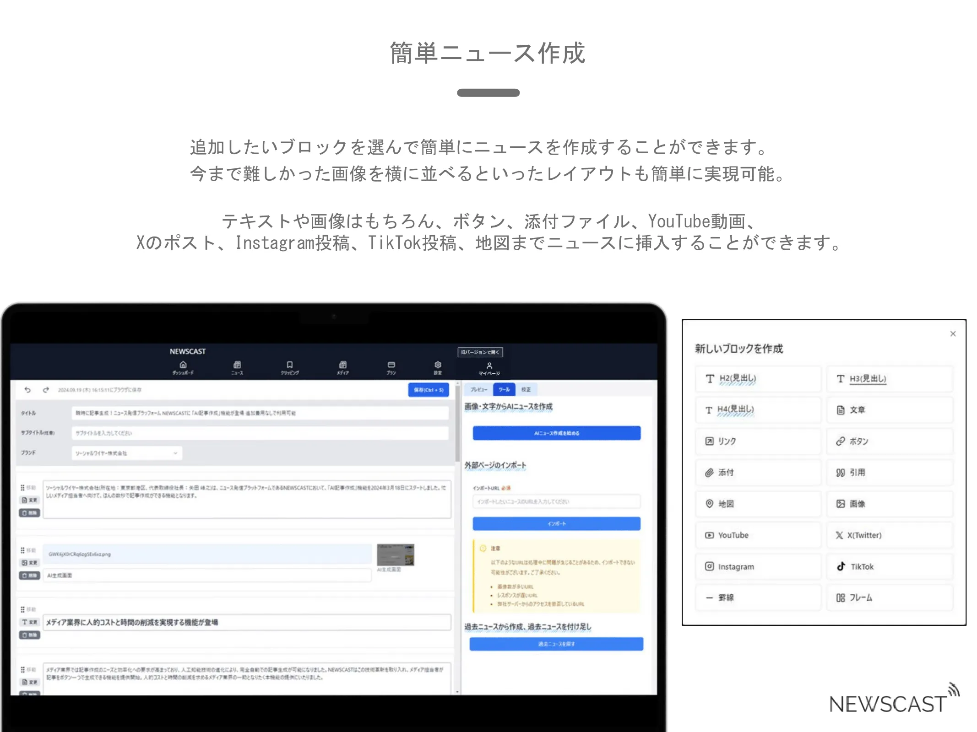Add a 添付 attachment block
977x732 pixels.
point(758,473)
